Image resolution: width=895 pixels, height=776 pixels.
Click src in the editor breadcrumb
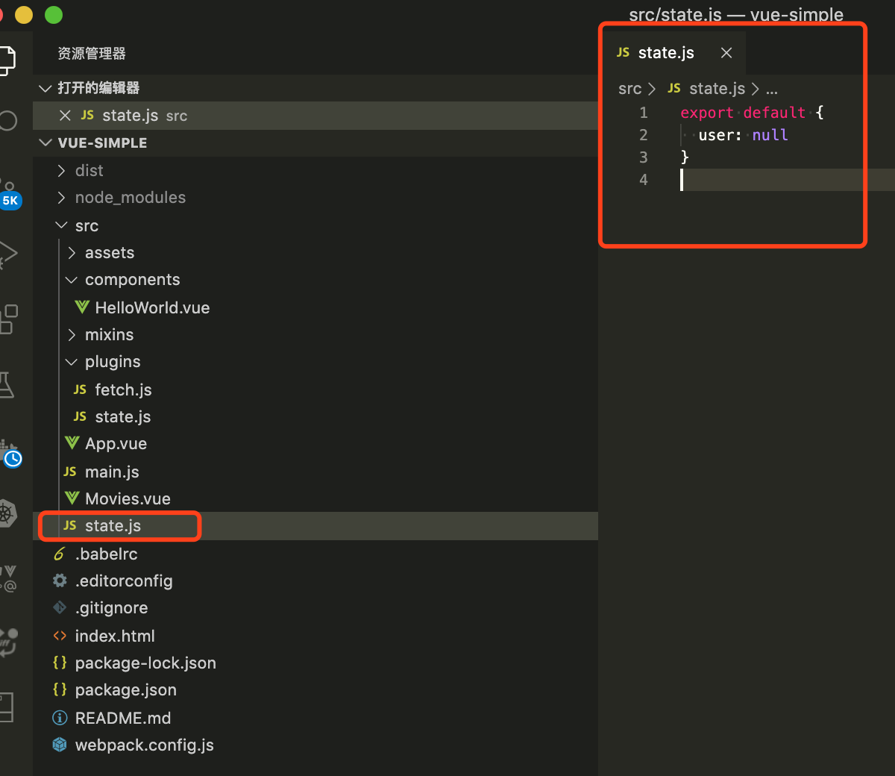pos(629,89)
